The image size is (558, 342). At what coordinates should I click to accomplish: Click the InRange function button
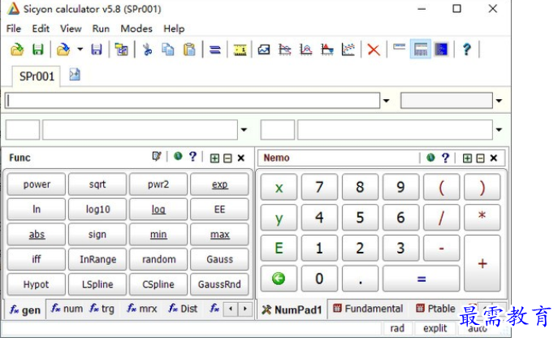(97, 259)
